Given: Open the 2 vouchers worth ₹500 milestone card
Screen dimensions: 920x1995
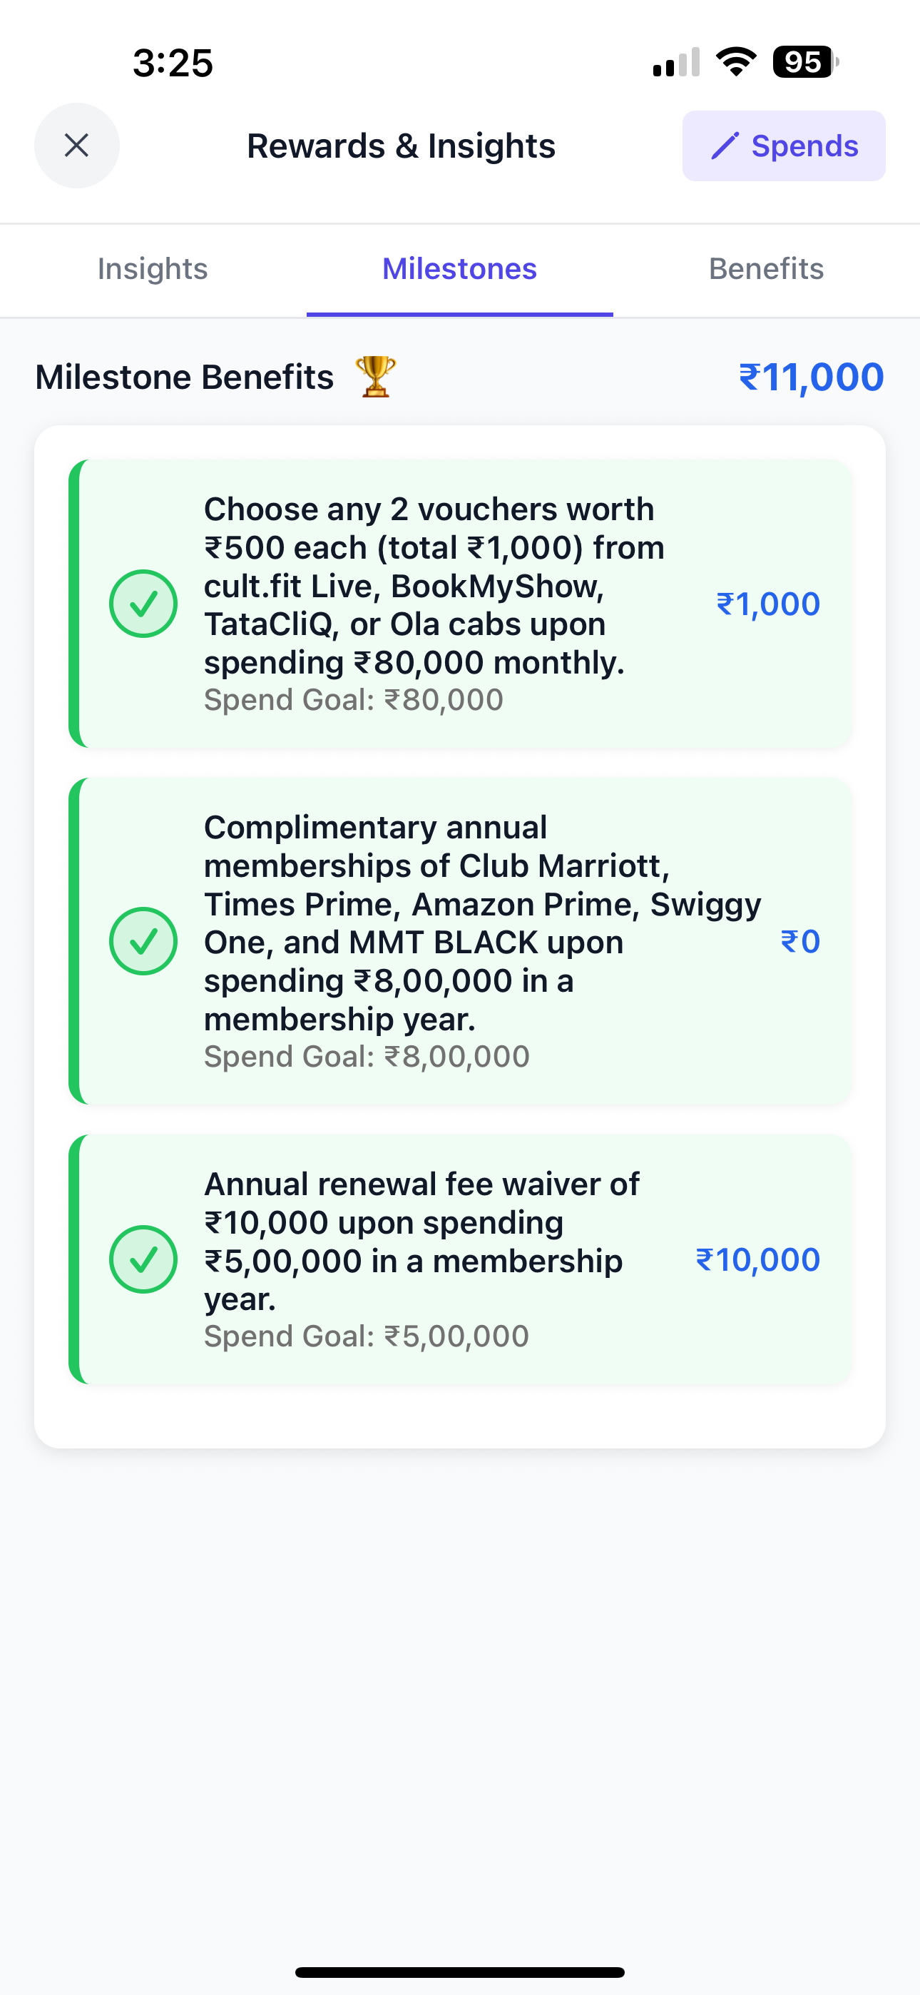Looking at the screenshot, I should click(460, 604).
